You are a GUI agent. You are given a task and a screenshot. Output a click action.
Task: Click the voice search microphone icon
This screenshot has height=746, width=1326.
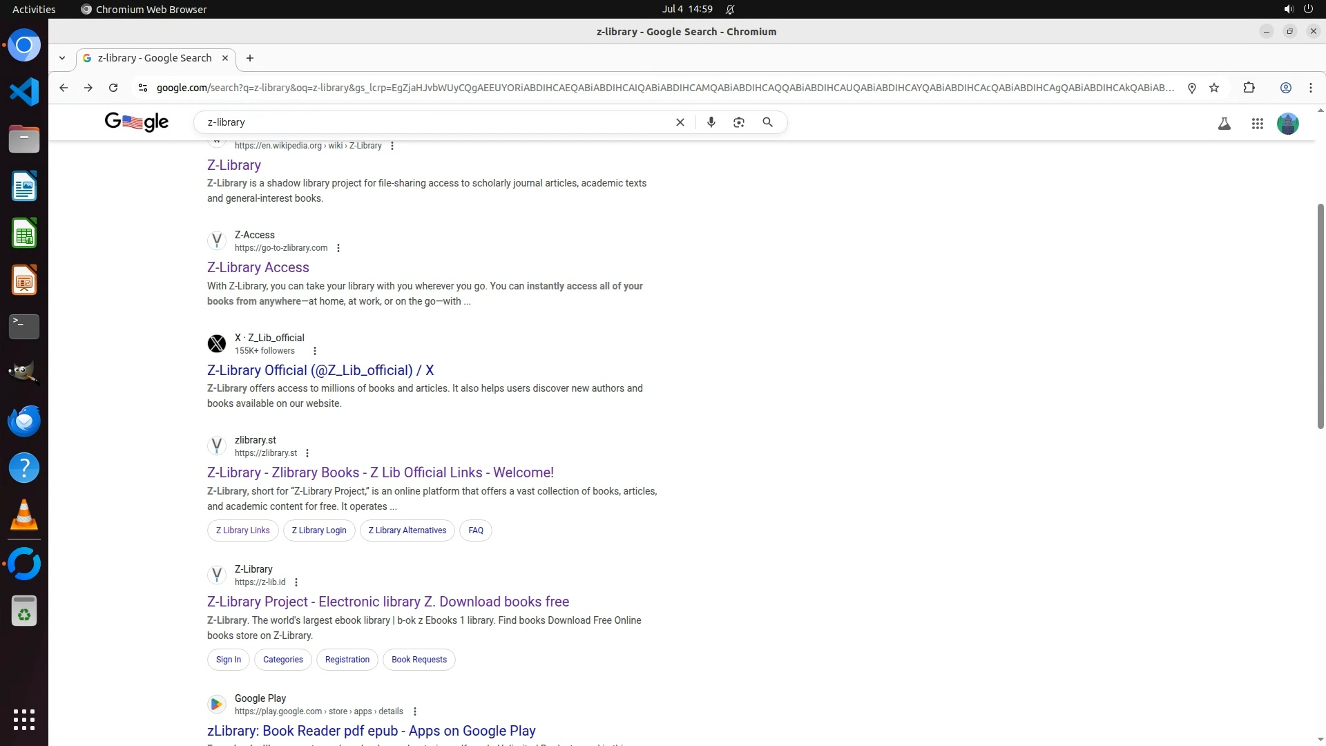pyautogui.click(x=711, y=122)
